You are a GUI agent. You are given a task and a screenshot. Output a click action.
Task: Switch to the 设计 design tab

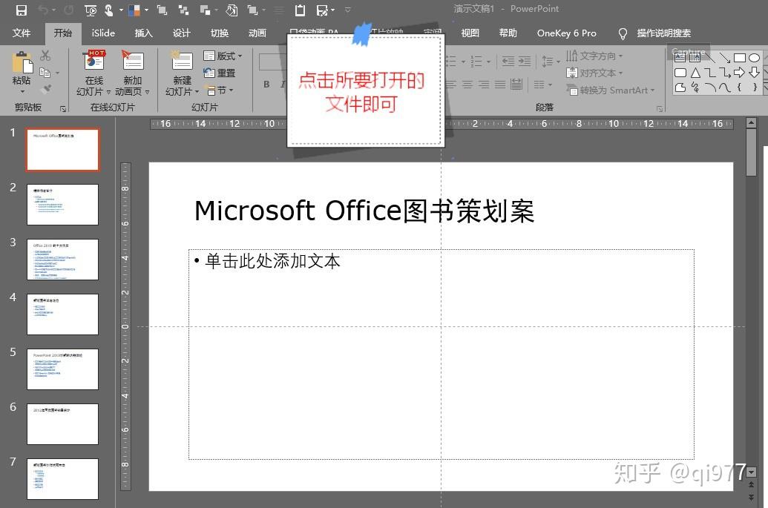181,33
